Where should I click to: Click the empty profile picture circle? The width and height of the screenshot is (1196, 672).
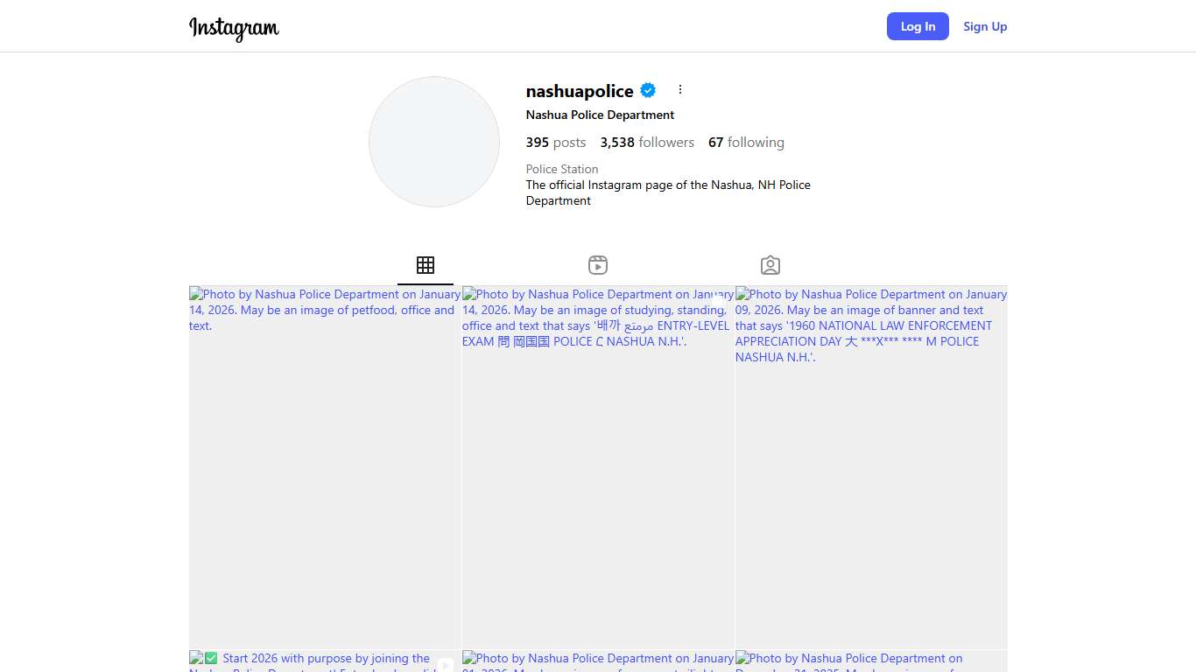(434, 142)
